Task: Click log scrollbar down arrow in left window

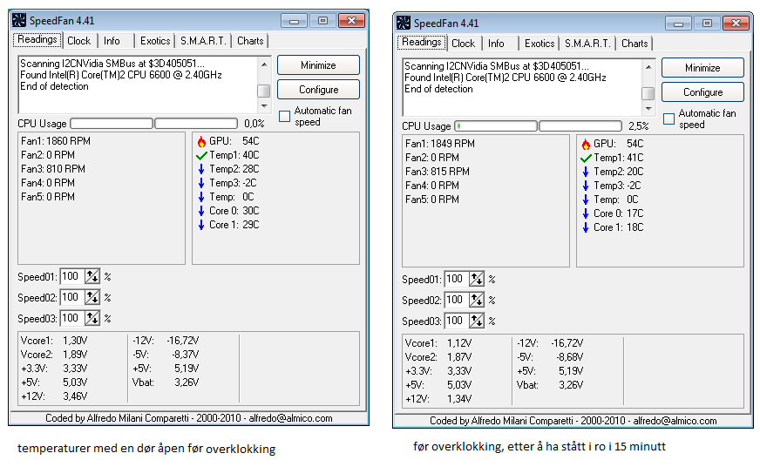Action: pyautogui.click(x=264, y=105)
